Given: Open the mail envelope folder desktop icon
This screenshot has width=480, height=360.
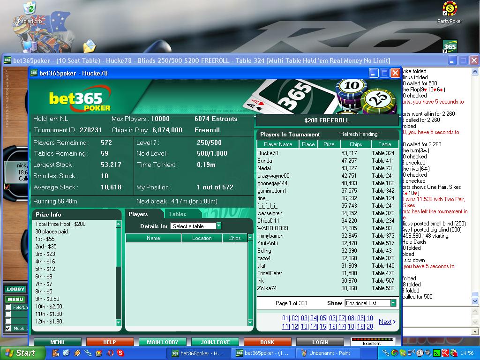Looking at the screenshot, I should pyautogui.click(x=90, y=46).
